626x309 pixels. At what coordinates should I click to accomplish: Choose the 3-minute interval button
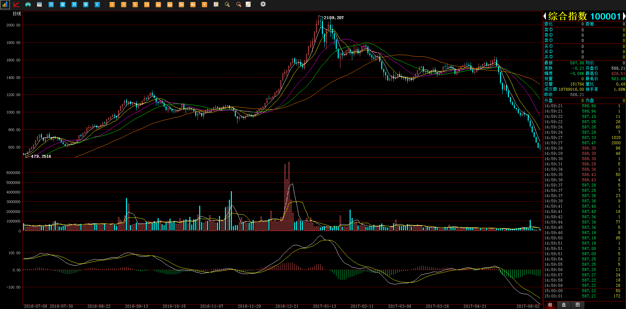click(124, 4)
